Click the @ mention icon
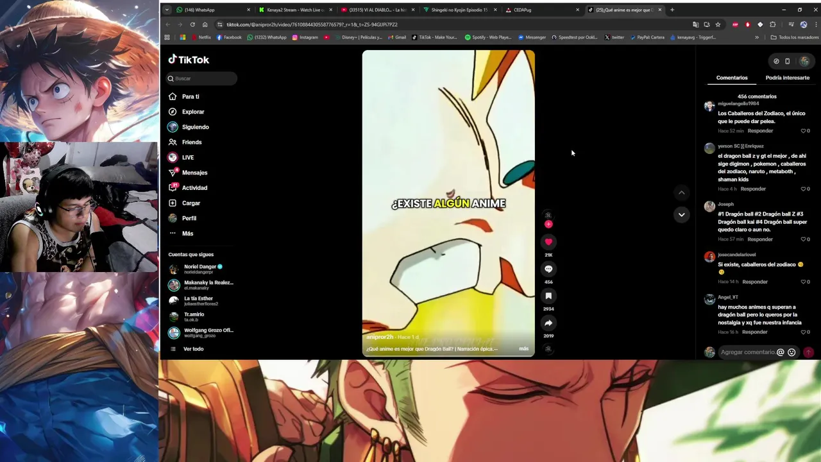The image size is (821, 462). (781, 352)
